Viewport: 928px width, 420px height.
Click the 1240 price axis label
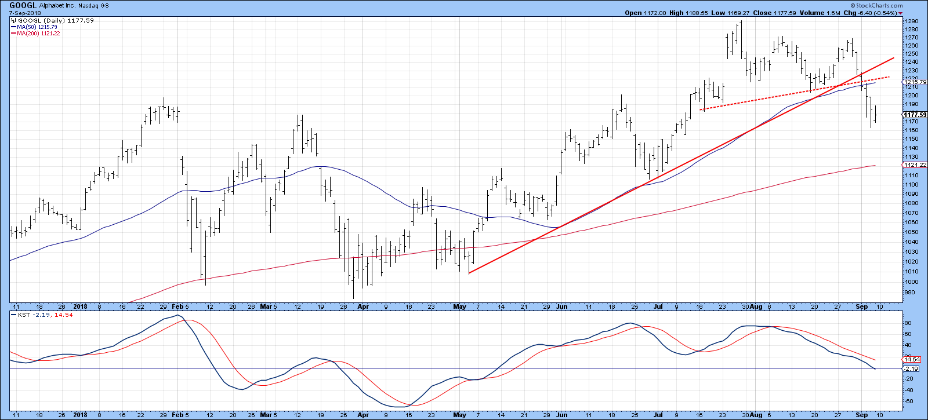(x=912, y=62)
